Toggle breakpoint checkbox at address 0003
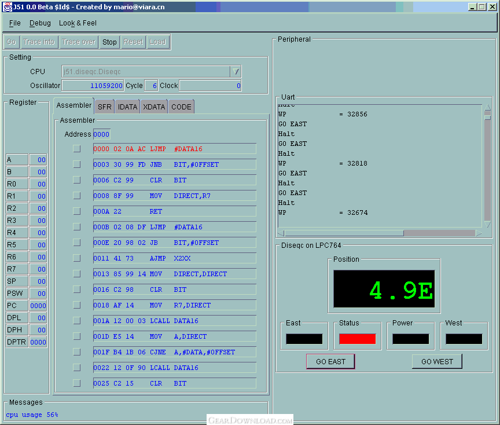 click(77, 164)
